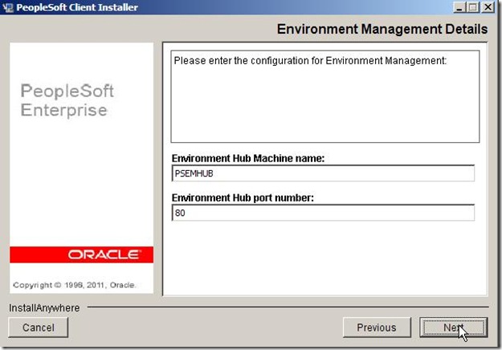Click the Environment Management Details heading
The height and width of the screenshot is (350, 502).
(382, 30)
